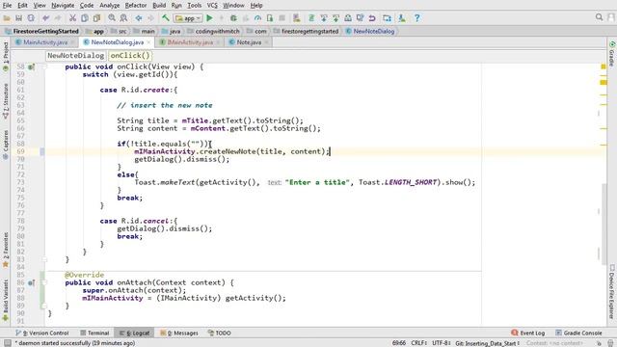Click onClick() breadcrumb in editor
The image size is (617, 347).
[x=130, y=56]
